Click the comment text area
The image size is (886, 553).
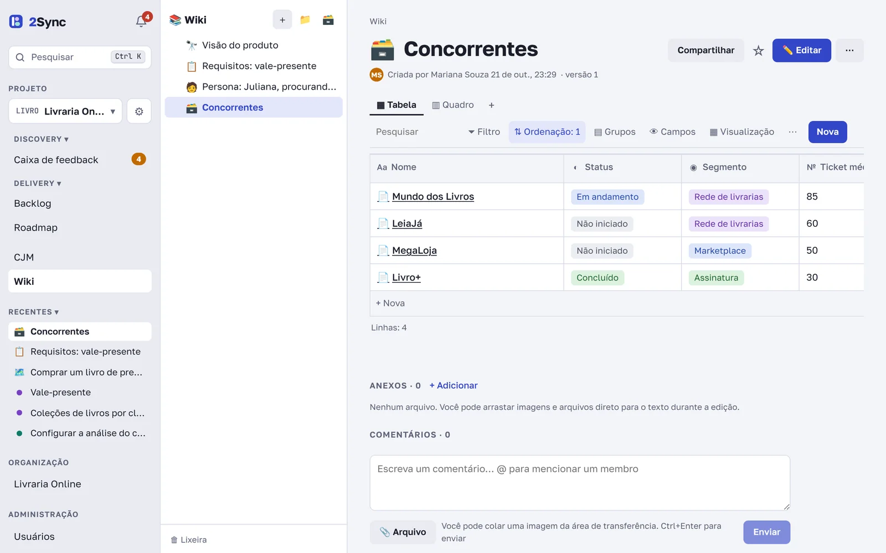point(580,483)
